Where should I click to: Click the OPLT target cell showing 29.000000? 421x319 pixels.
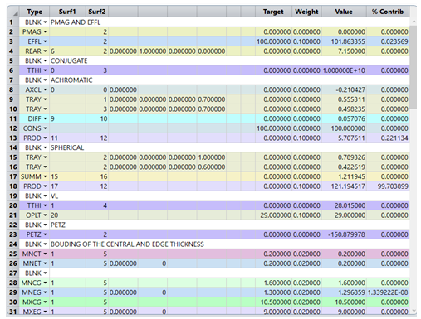point(273,215)
